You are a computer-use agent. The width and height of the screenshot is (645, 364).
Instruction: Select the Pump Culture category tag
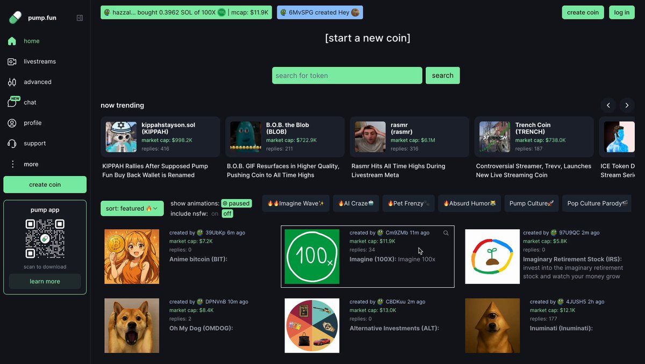(532, 203)
